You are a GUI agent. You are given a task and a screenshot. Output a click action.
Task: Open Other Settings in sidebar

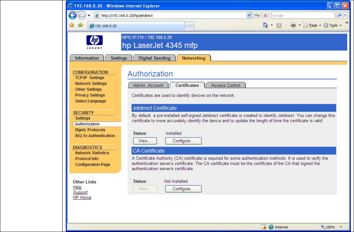88,90
